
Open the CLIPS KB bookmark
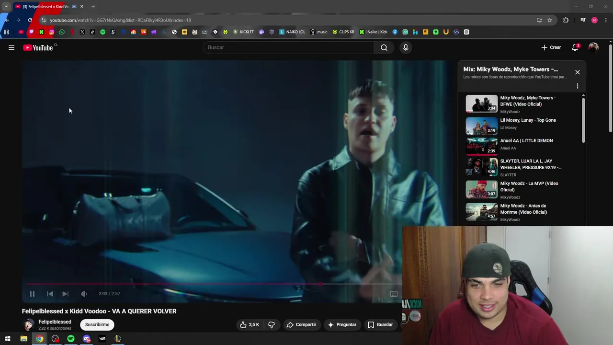[343, 32]
